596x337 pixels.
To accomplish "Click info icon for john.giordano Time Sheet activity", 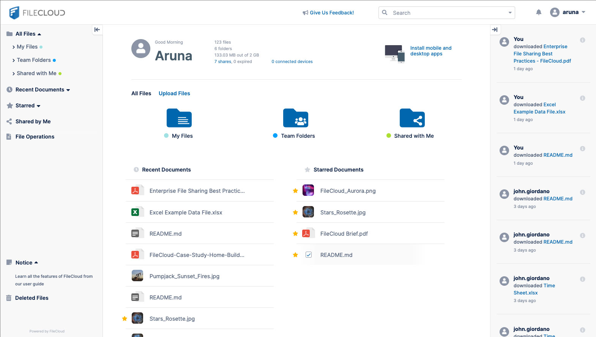I will click(x=582, y=279).
